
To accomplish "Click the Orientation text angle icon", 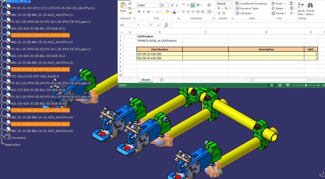I will point(198,5).
